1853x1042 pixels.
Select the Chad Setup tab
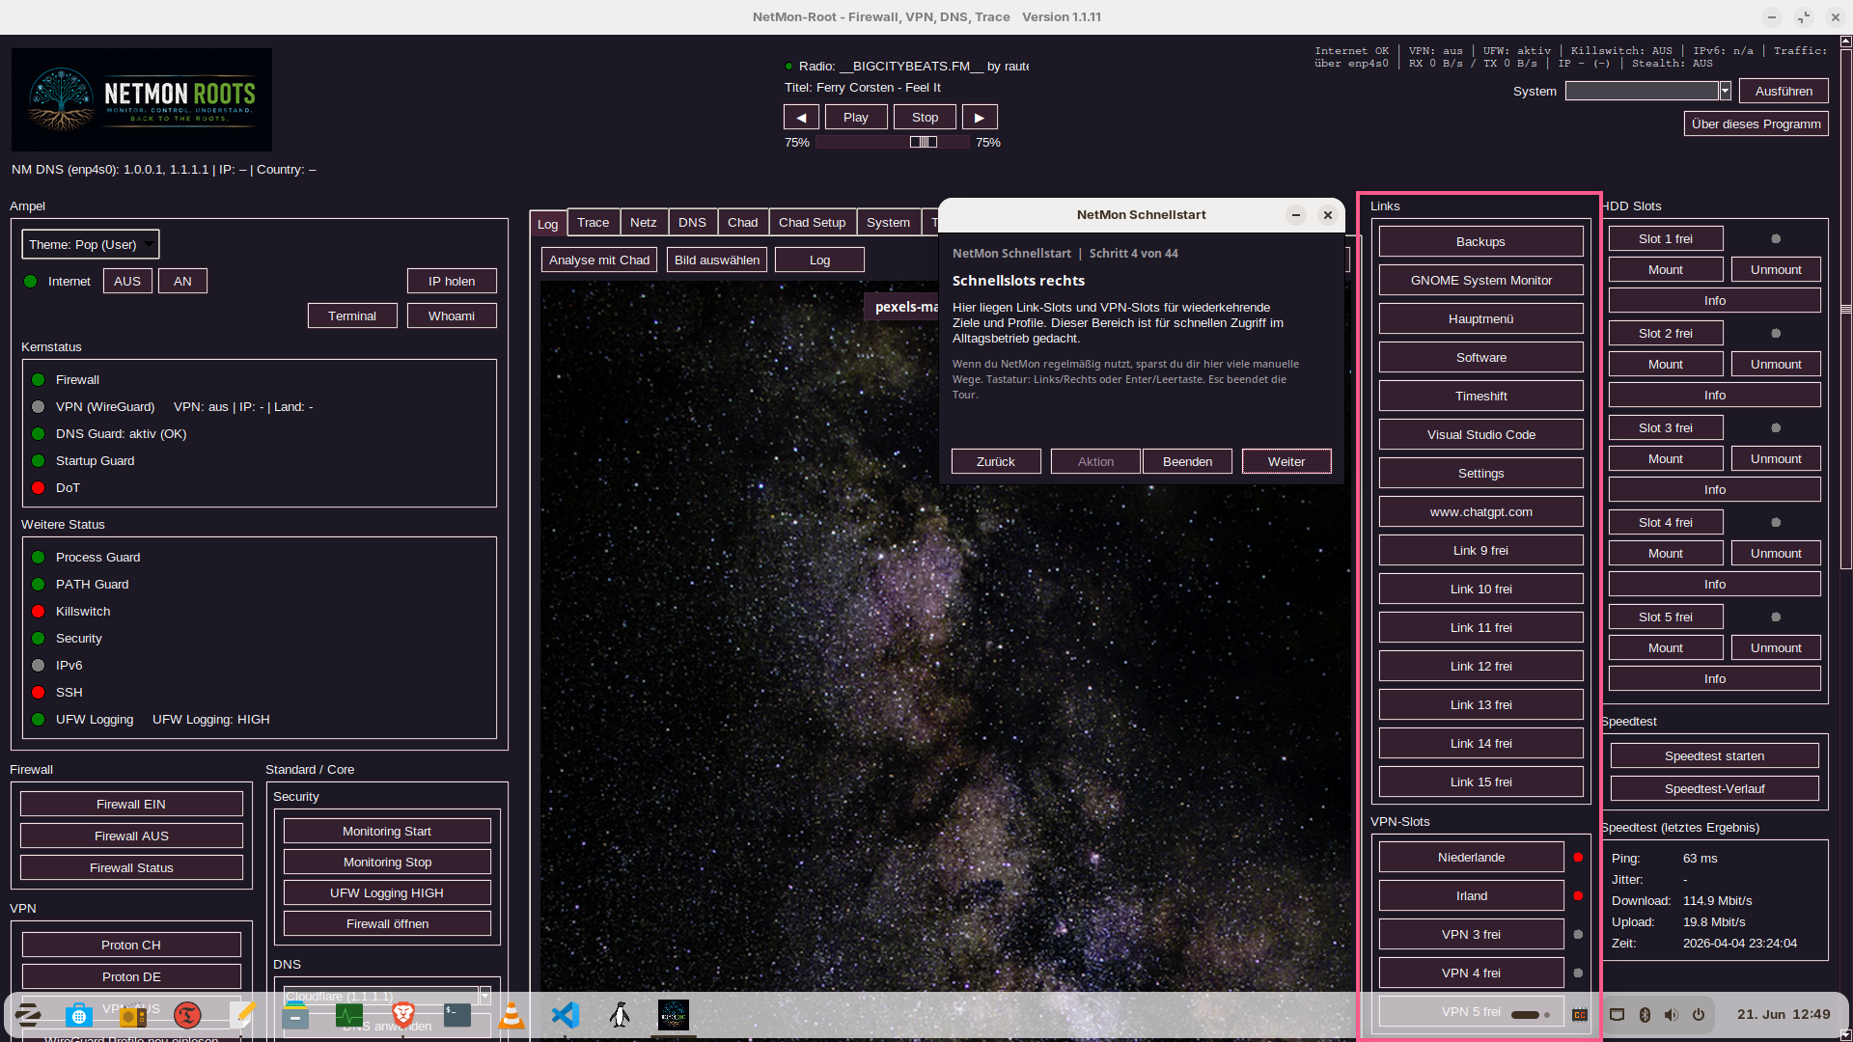click(x=813, y=223)
